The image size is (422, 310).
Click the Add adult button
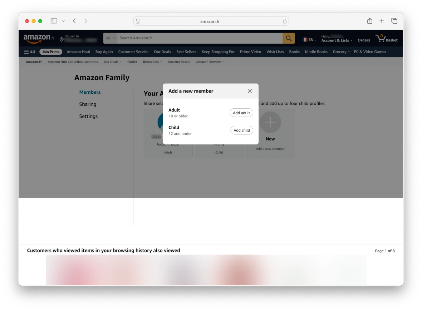tap(241, 113)
